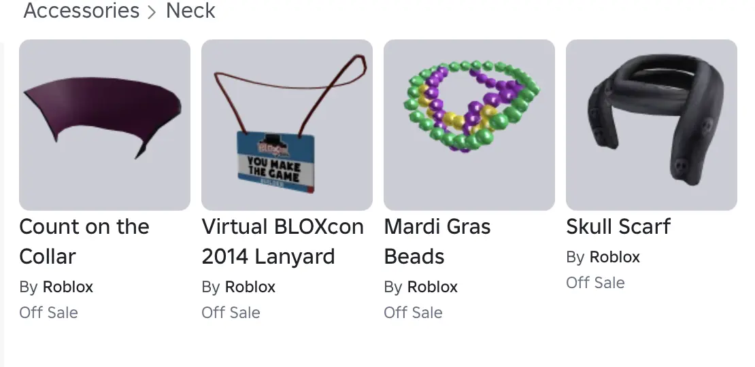Click Off Sale label under Mardi Gras Beads
755x367 pixels.
pos(413,313)
